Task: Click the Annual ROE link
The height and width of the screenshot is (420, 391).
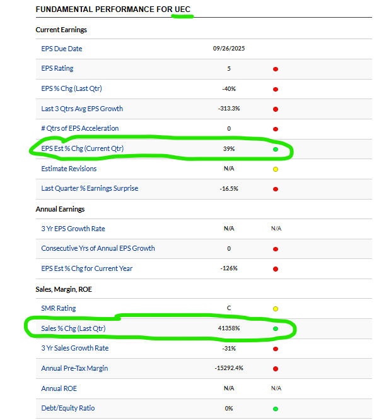Action: pos(59,388)
